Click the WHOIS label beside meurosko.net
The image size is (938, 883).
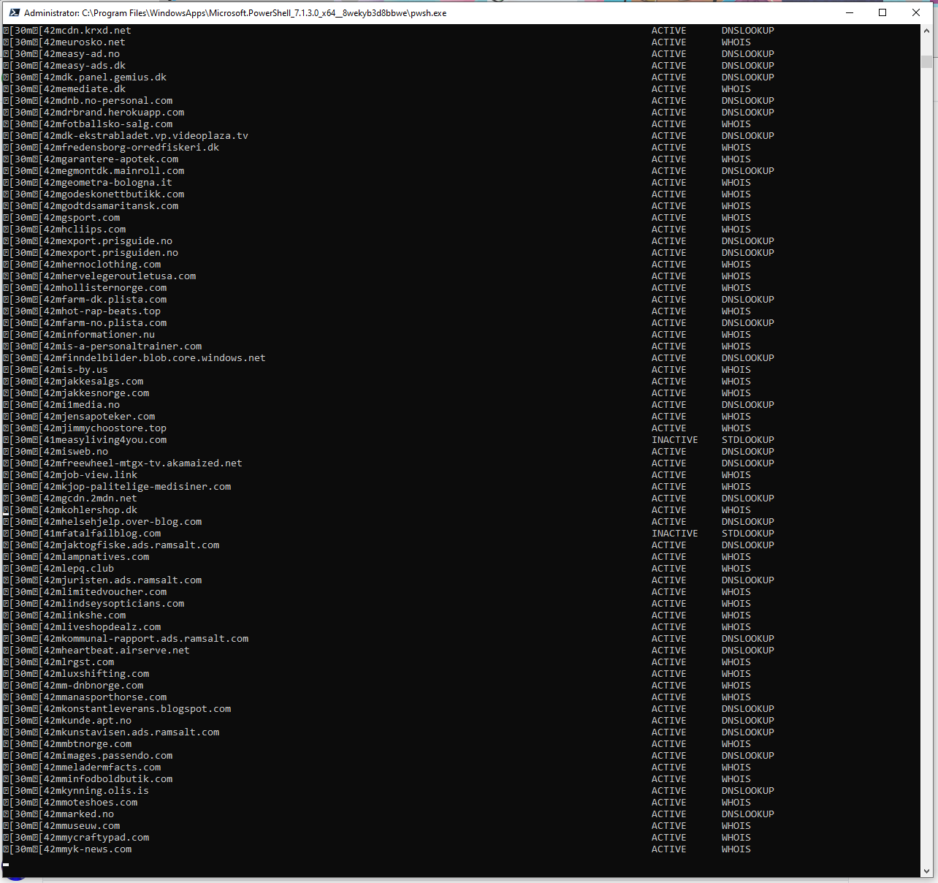(736, 42)
